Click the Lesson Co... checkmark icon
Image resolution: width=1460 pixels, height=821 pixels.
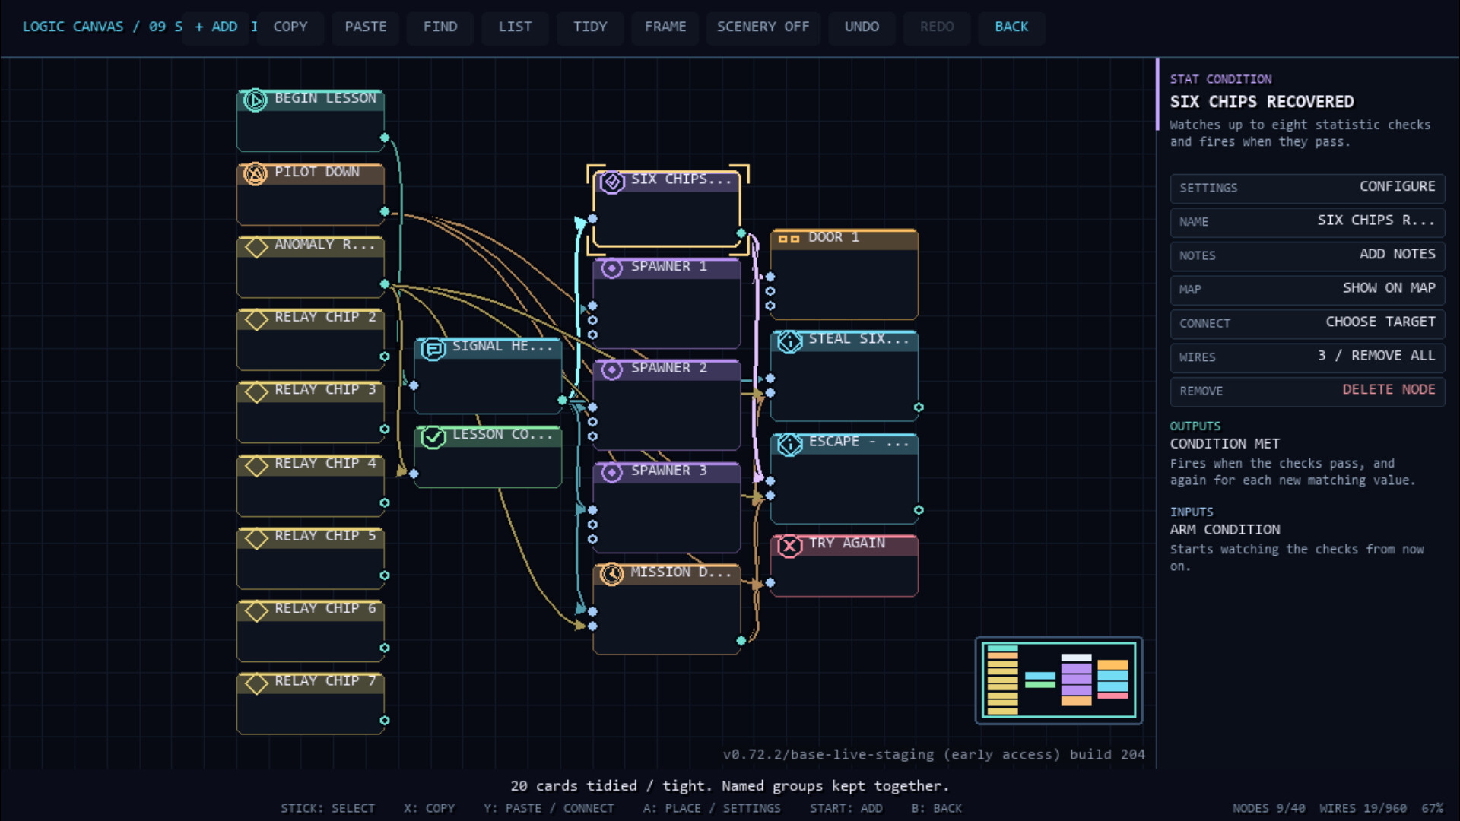coord(433,437)
